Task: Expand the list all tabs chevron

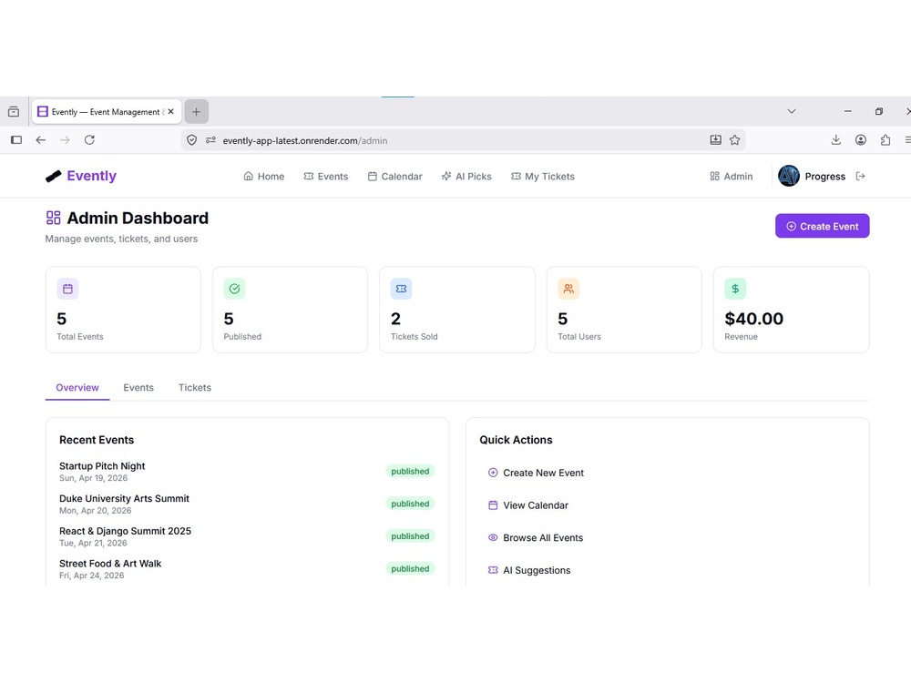Action: click(792, 111)
